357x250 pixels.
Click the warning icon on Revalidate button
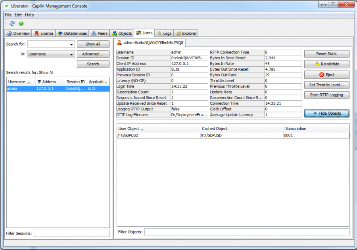click(317, 64)
